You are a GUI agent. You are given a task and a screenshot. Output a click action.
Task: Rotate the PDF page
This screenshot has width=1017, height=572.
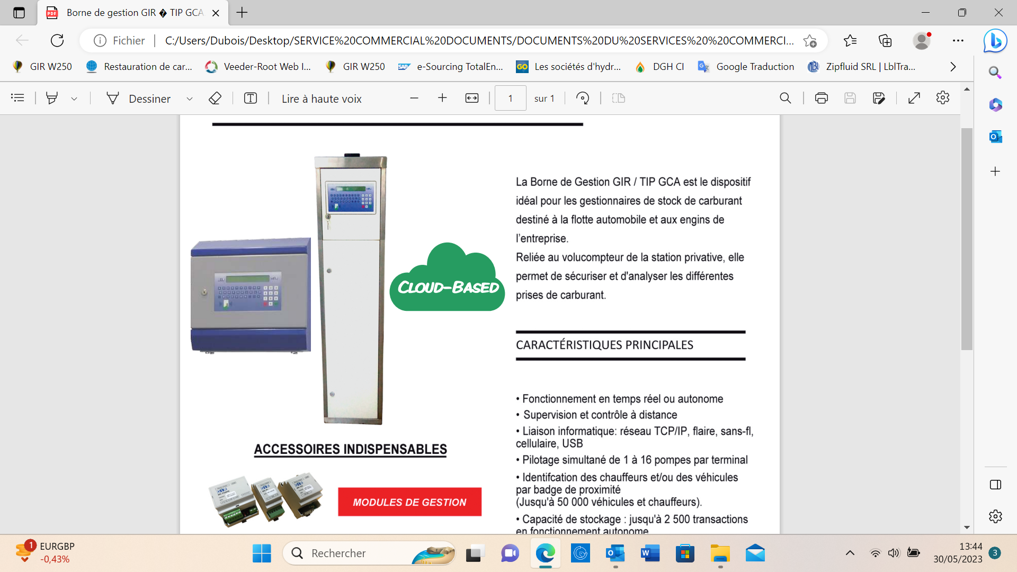tap(583, 98)
